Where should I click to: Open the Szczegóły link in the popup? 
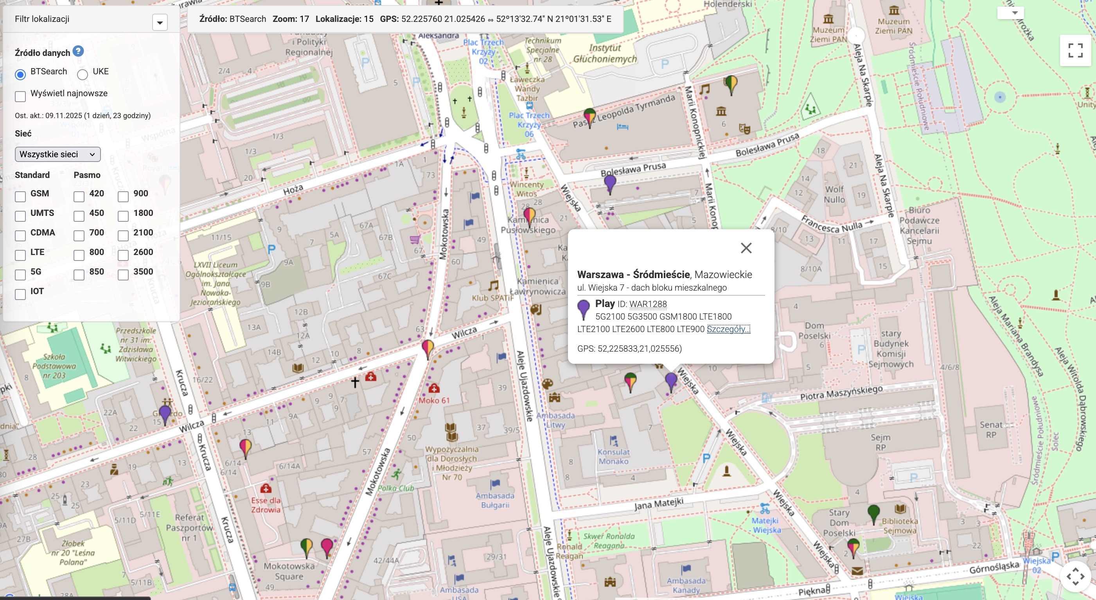tap(728, 329)
